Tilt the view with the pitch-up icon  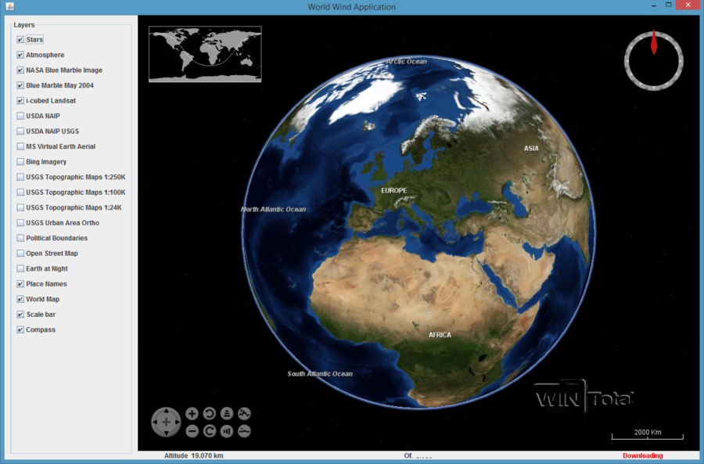click(226, 413)
